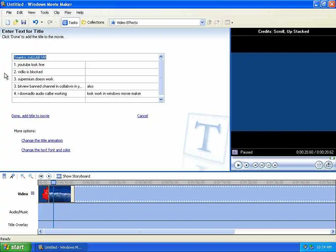
Task: Stop the preview playback
Action: pyautogui.click(x=246, y=165)
